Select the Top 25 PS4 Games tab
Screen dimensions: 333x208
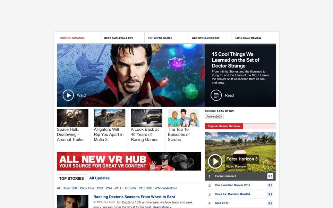(160, 38)
